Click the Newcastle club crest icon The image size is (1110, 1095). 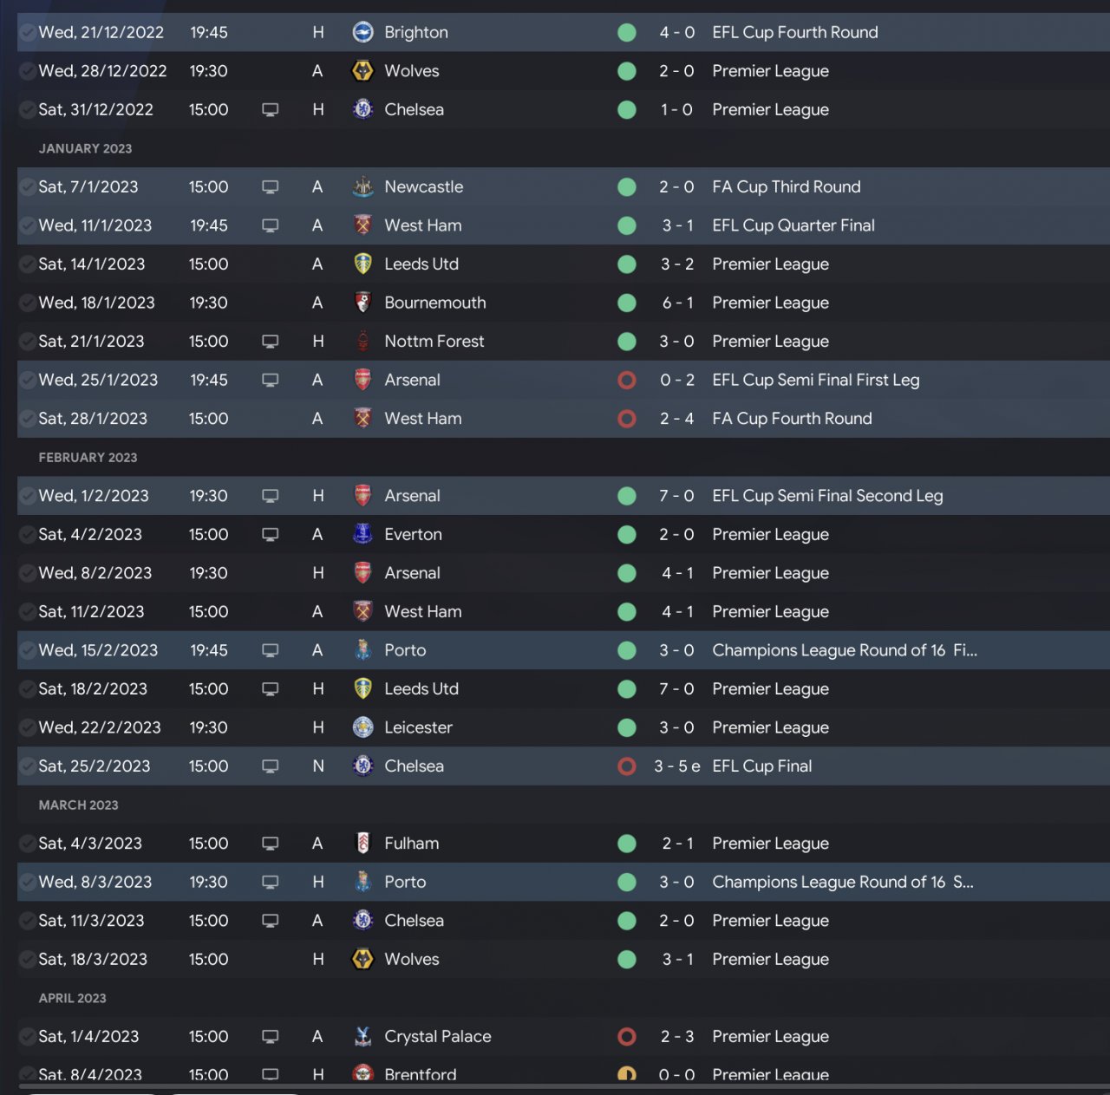tap(362, 186)
